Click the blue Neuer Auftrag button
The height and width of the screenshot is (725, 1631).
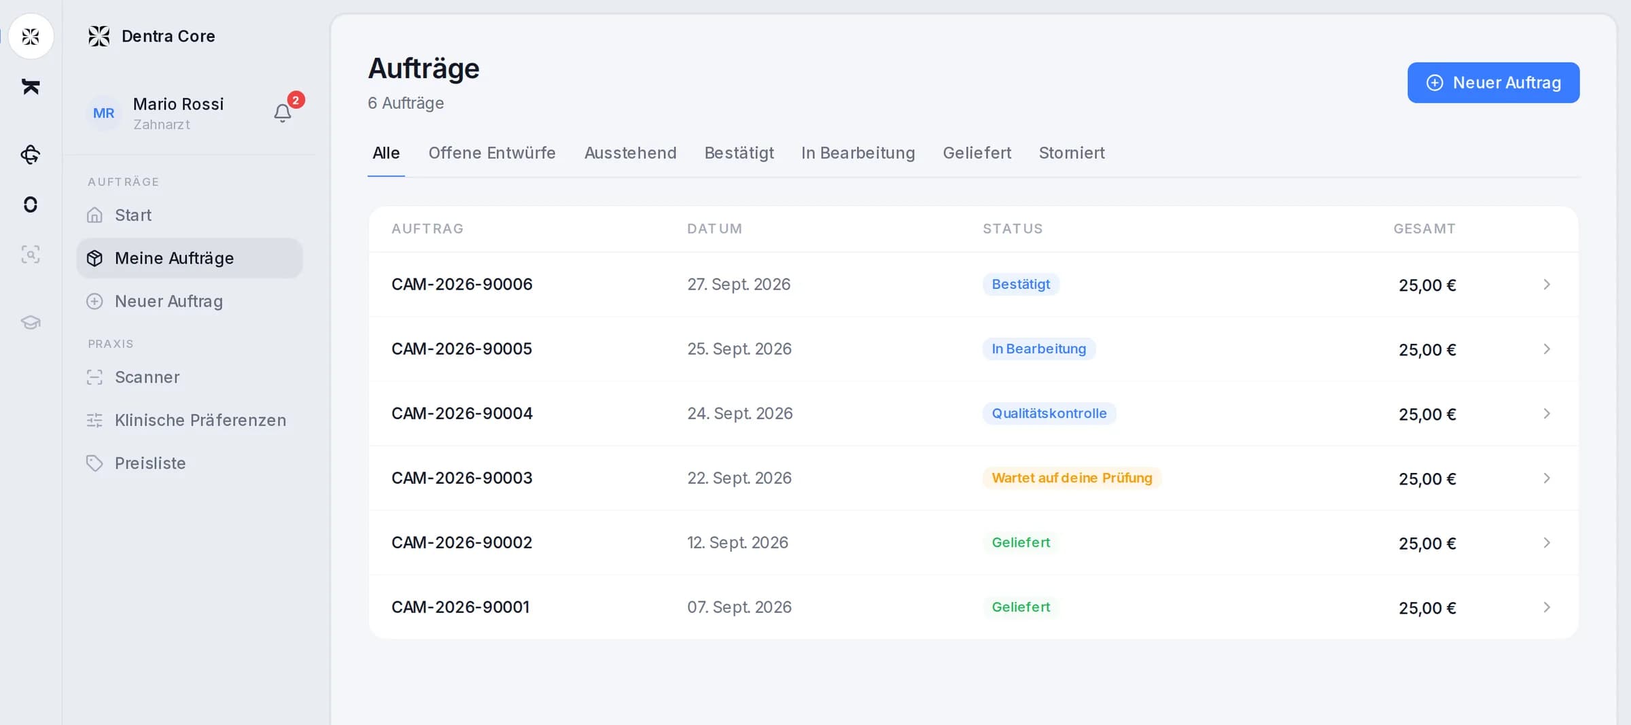1493,83
